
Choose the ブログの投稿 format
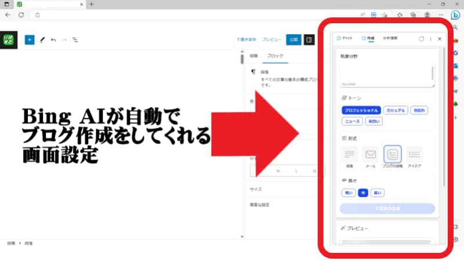tap(393, 157)
